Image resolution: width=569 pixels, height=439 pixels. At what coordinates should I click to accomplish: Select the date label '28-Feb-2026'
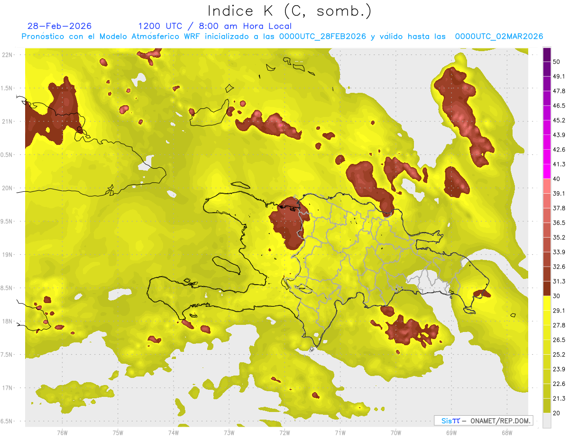click(59, 26)
